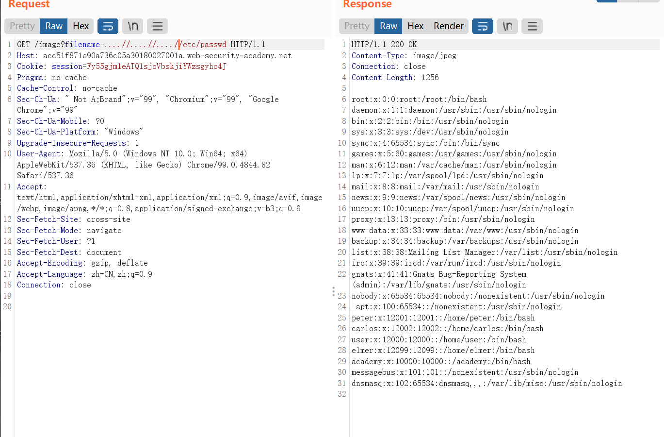The image size is (664, 437).
Task: Click the academy:x:10000 entry
Action: click(x=441, y=362)
